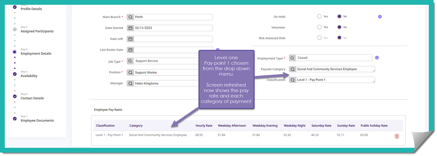437x156 pixels.
Task: Open the Employment Type dropdown
Action: [x=334, y=58]
